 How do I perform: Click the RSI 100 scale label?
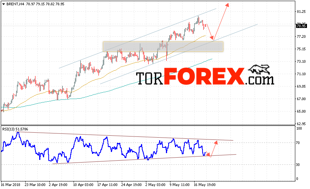coord(299,129)
